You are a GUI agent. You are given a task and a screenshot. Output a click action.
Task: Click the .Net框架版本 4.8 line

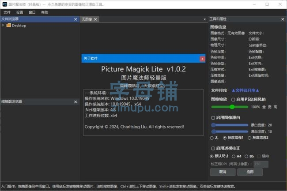tap(100, 110)
